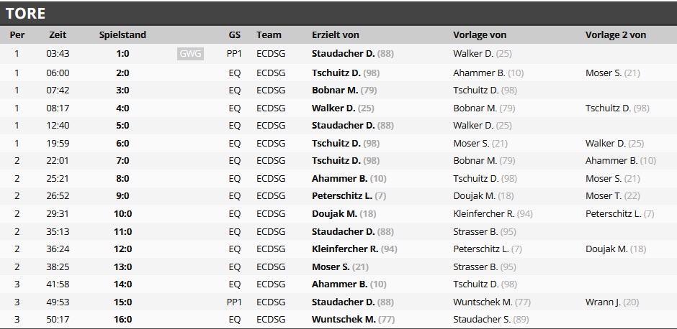Screen dimensions: 677x329
Task: Click Bobnar M. scorer of the 3:0 goal
Action: [x=335, y=91]
